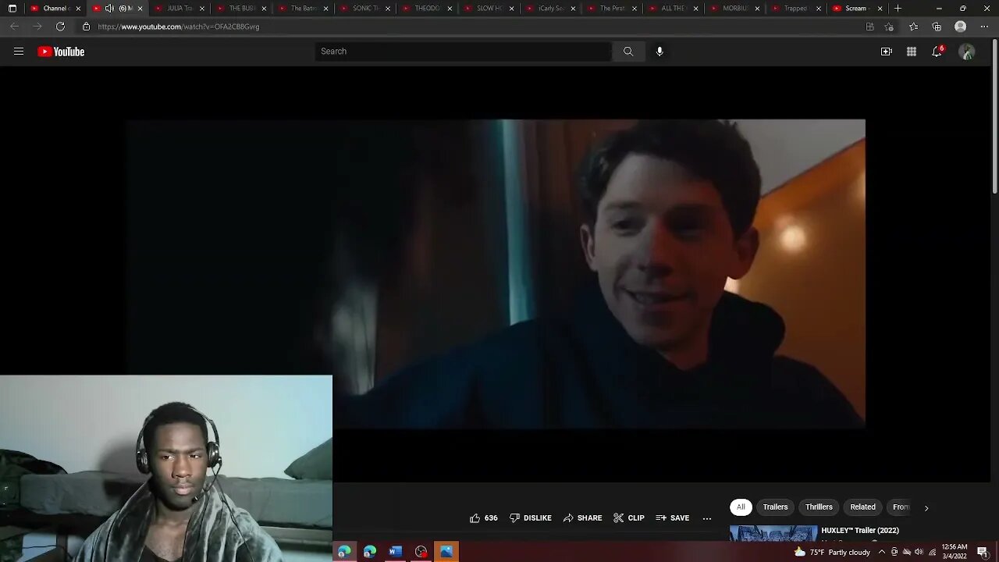Show more filter chips with the arrow

point(926,508)
